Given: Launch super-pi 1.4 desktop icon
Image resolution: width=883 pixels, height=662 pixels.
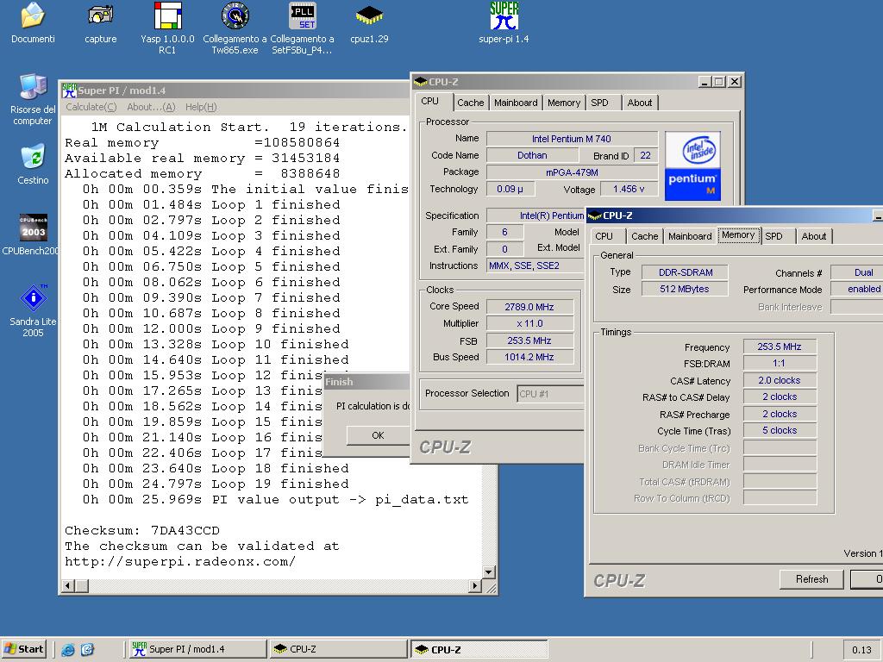Looking at the screenshot, I should pyautogui.click(x=504, y=16).
